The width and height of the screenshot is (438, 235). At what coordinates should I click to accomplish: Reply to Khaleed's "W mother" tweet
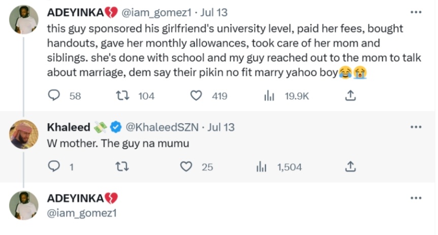(x=54, y=167)
